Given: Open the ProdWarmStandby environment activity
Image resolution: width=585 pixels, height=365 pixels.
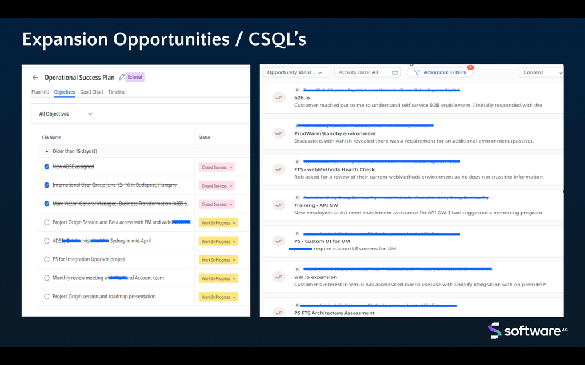Looking at the screenshot, I should [335, 133].
